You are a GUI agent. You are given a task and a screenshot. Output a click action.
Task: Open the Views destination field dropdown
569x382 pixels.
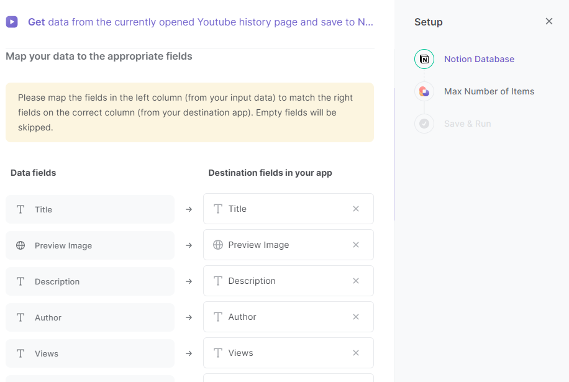point(288,353)
